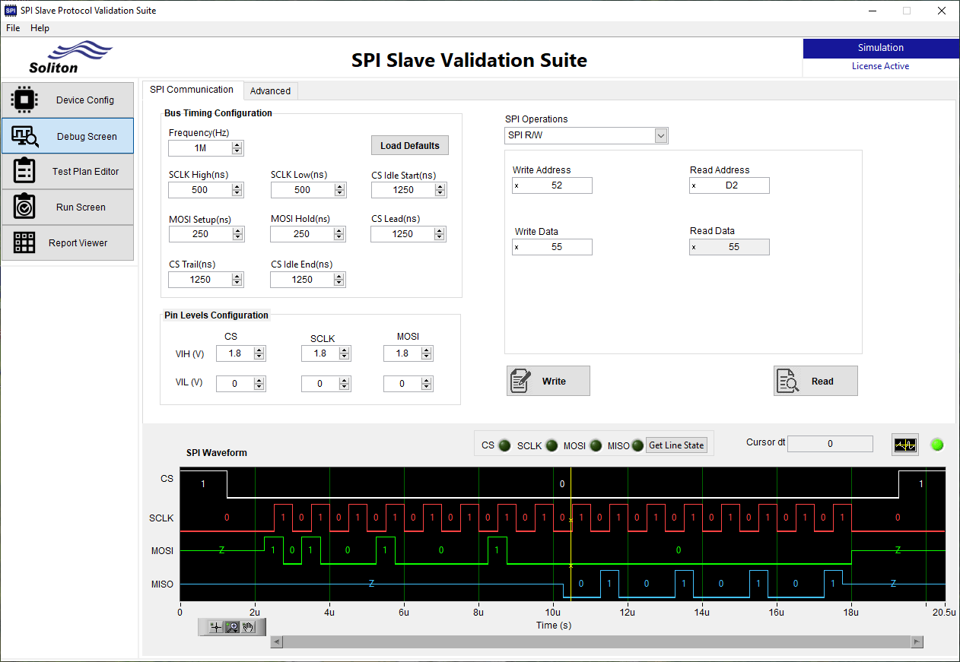Toggle the CS line state LED
Screen dimensions: 960x662
pyautogui.click(x=504, y=445)
